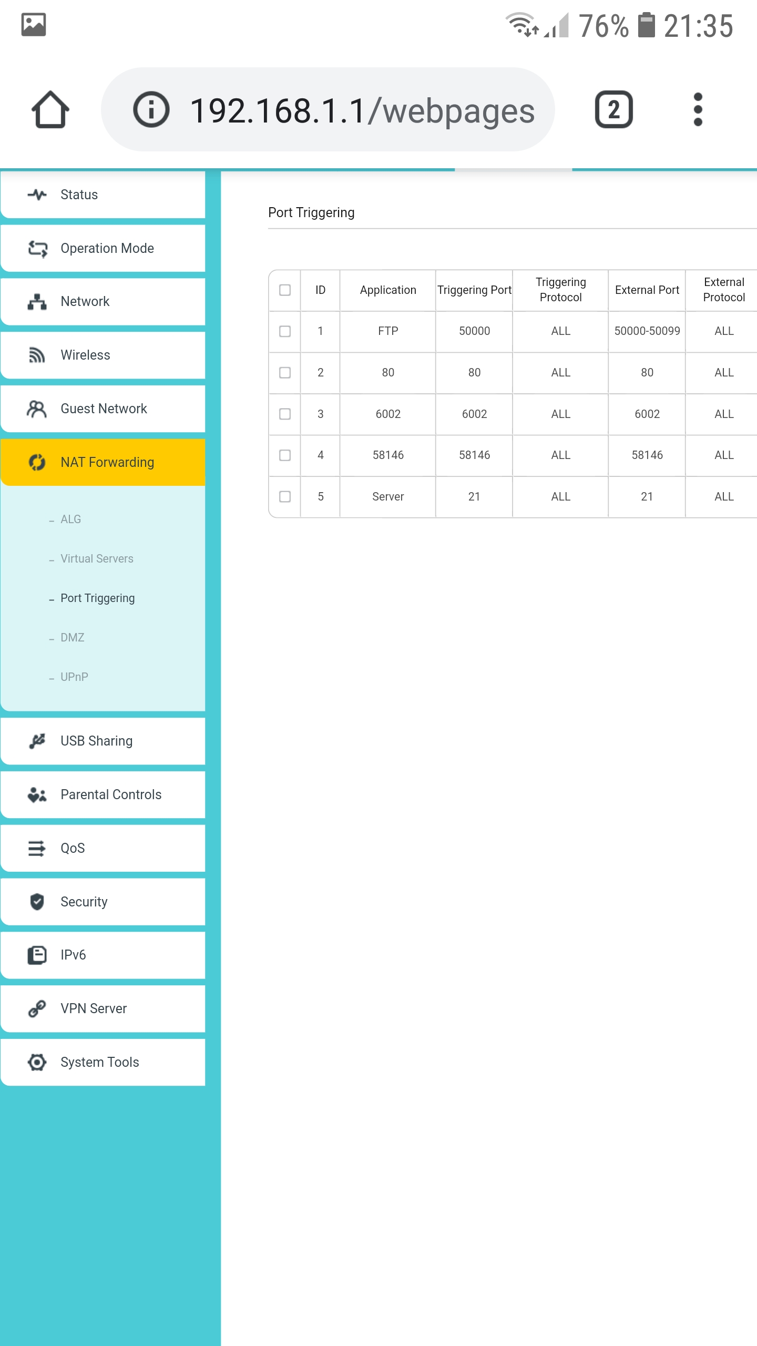Open the IPv6 section
The height and width of the screenshot is (1346, 757).
[103, 955]
